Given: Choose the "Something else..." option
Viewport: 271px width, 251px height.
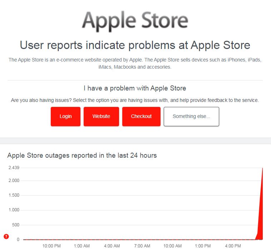Looking at the screenshot, I should pyautogui.click(x=191, y=117).
